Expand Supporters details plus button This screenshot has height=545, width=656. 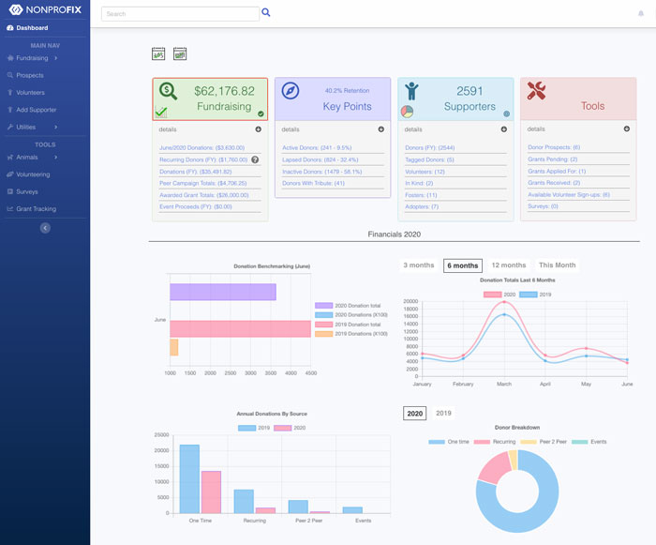coord(504,129)
